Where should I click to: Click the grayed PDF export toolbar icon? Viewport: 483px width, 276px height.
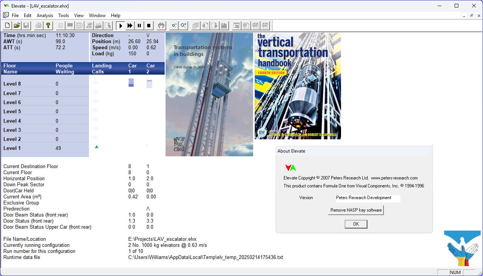pos(256,25)
